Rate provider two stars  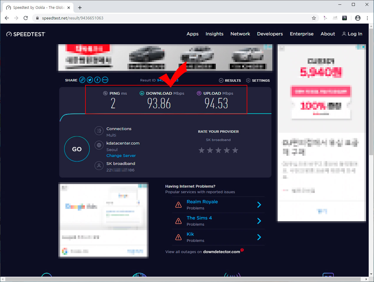point(210,150)
